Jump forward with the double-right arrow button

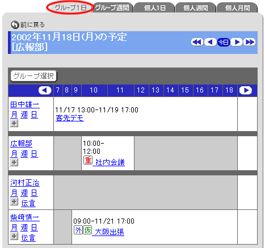(x=250, y=42)
